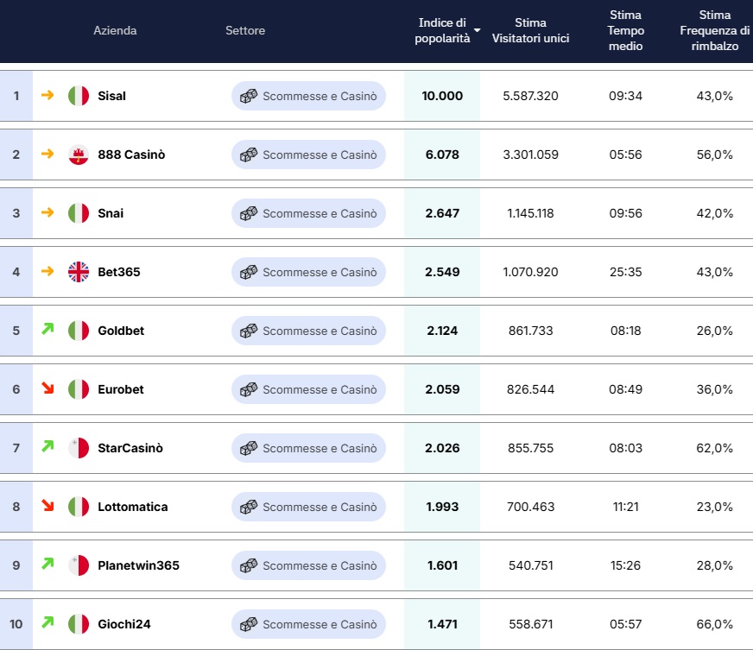
Task: Open the 888 Casinò company link
Action: click(x=131, y=155)
